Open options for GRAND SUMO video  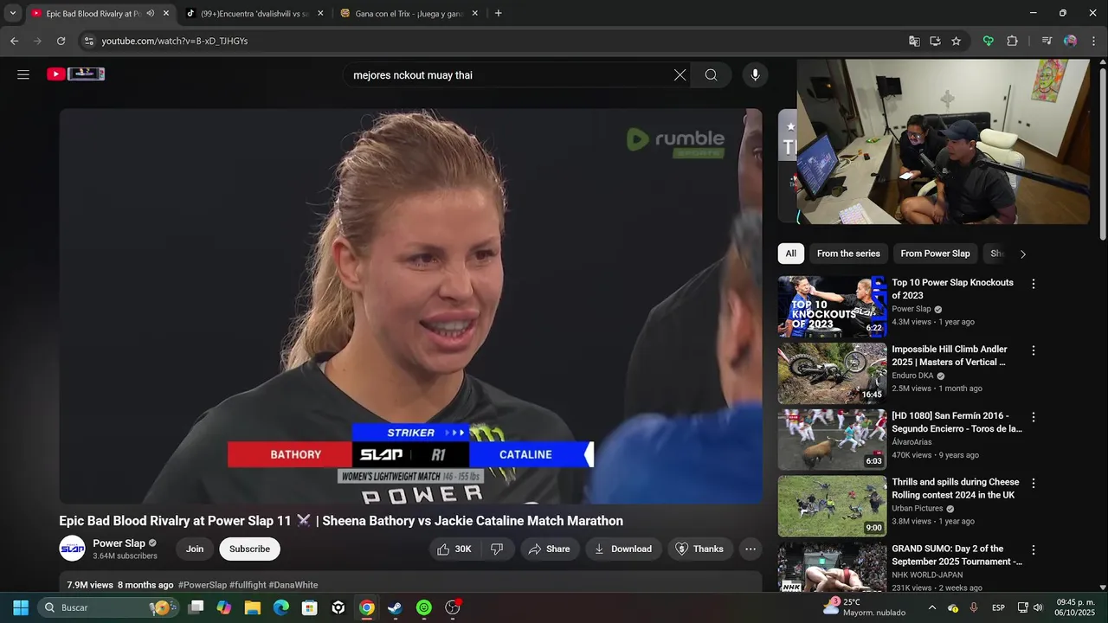[1033, 549]
